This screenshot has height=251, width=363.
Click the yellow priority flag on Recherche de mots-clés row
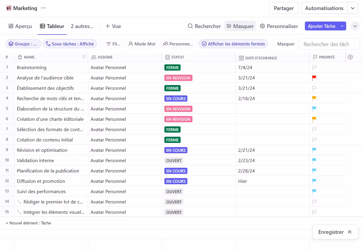314,98
